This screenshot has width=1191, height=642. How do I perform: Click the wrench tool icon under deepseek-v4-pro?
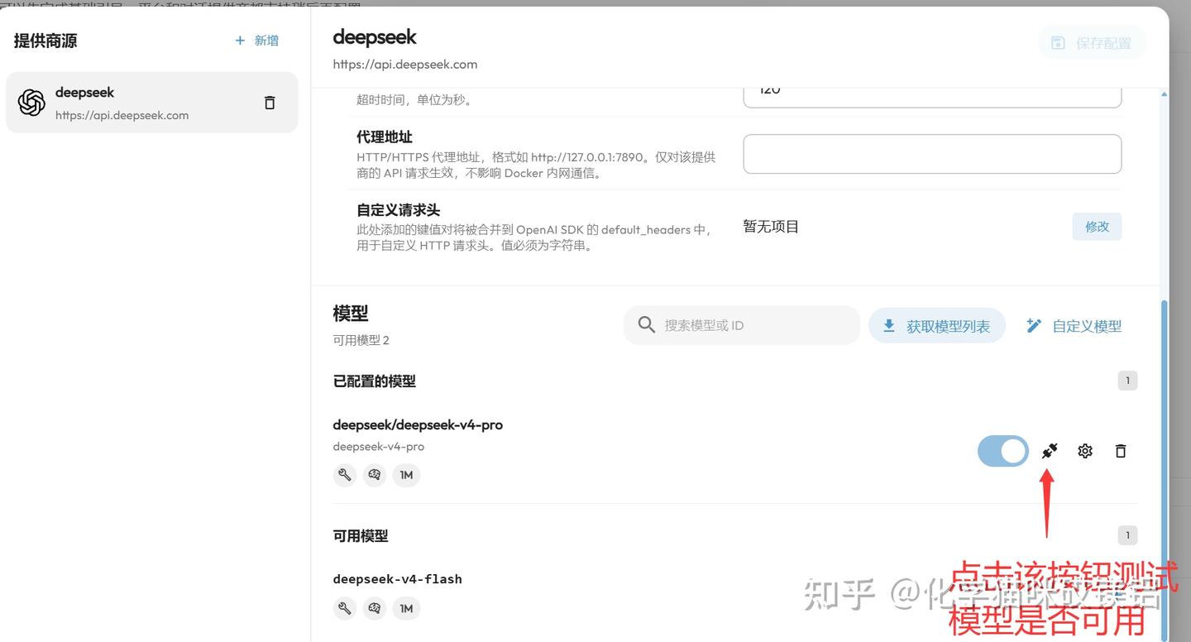pyautogui.click(x=344, y=475)
